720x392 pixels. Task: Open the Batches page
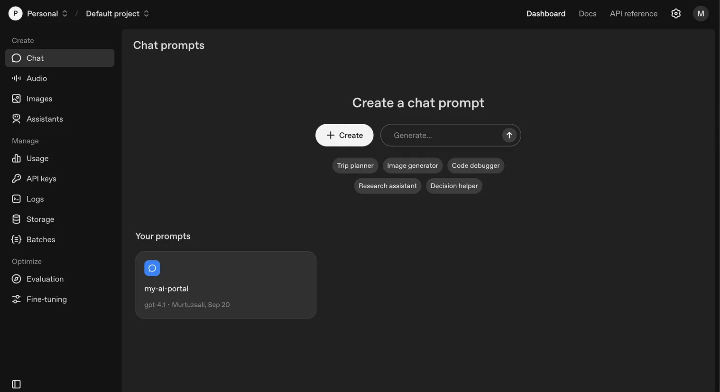(40, 239)
